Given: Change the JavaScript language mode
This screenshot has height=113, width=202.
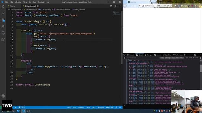Looking at the screenshot, I should click(101, 107).
